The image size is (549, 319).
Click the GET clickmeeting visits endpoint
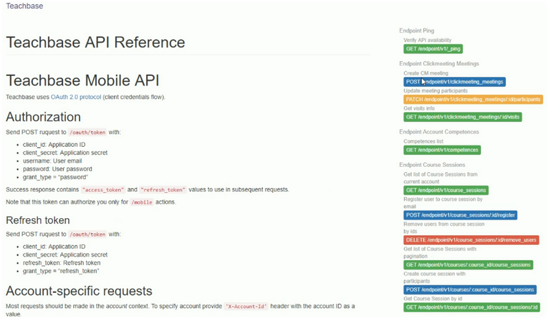(x=463, y=117)
